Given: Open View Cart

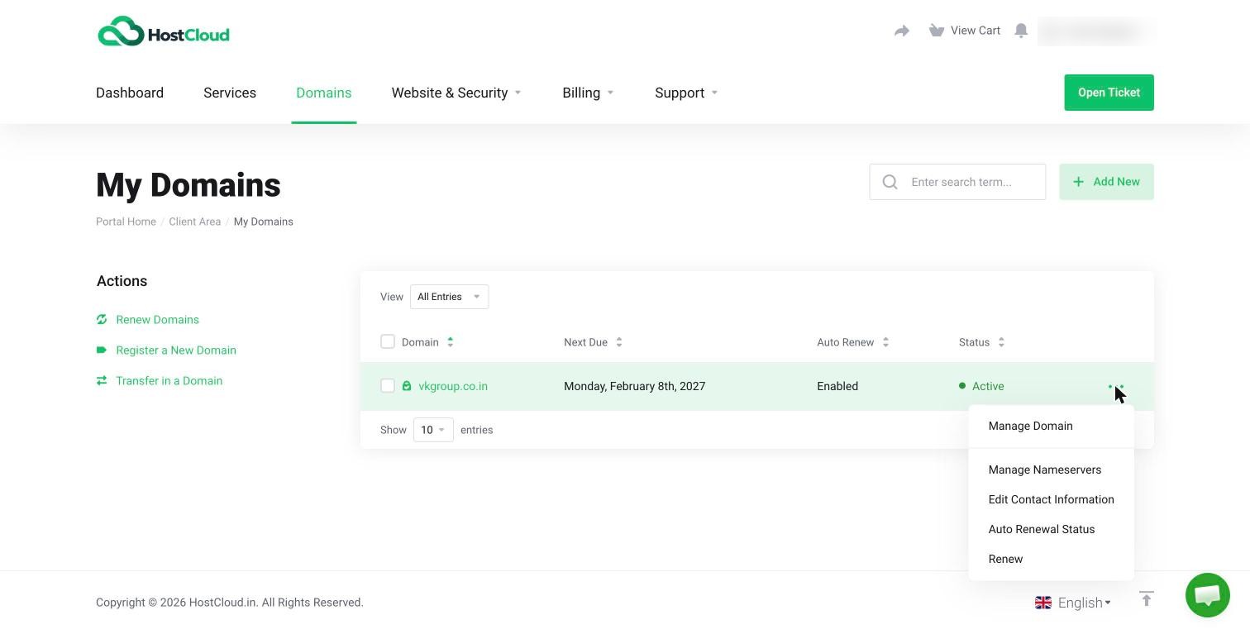Looking at the screenshot, I should pos(965,31).
